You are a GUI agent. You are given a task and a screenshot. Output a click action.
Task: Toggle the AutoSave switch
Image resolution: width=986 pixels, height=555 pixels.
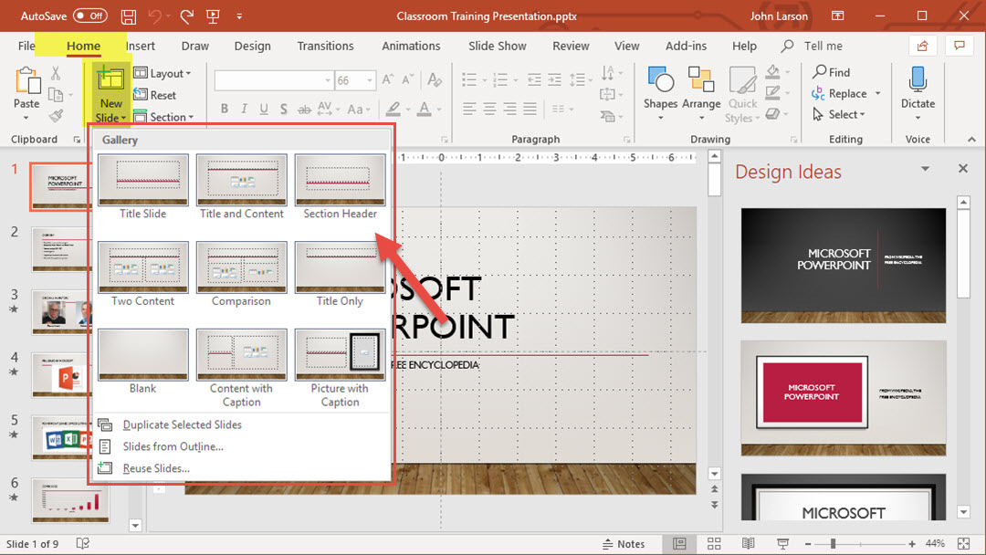tap(89, 16)
